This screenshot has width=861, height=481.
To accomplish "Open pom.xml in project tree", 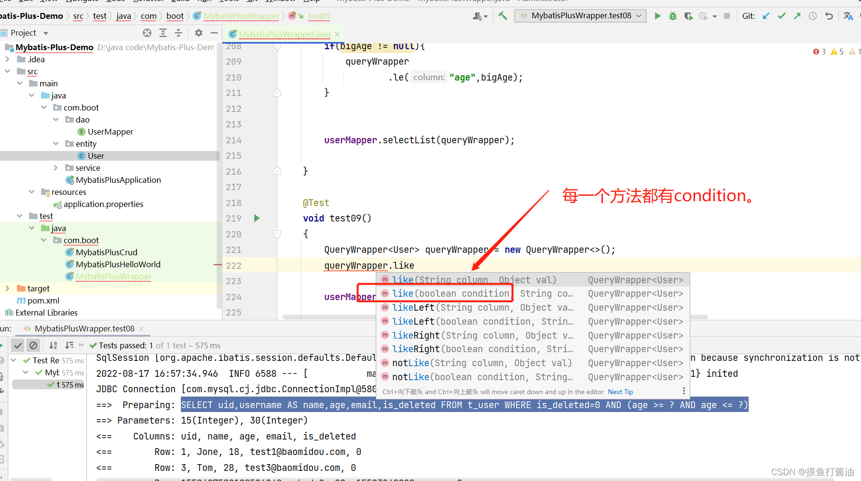I will point(43,301).
